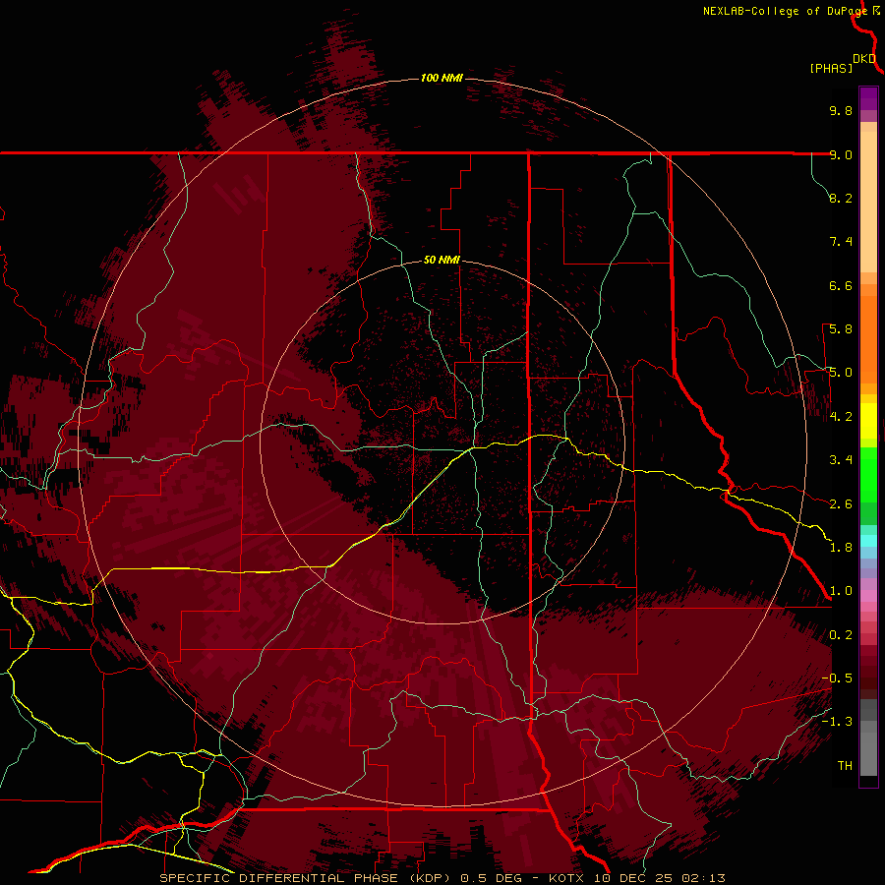This screenshot has height=885, width=885.
Task: Click the 1.0 value on the color scale
Action: click(841, 591)
